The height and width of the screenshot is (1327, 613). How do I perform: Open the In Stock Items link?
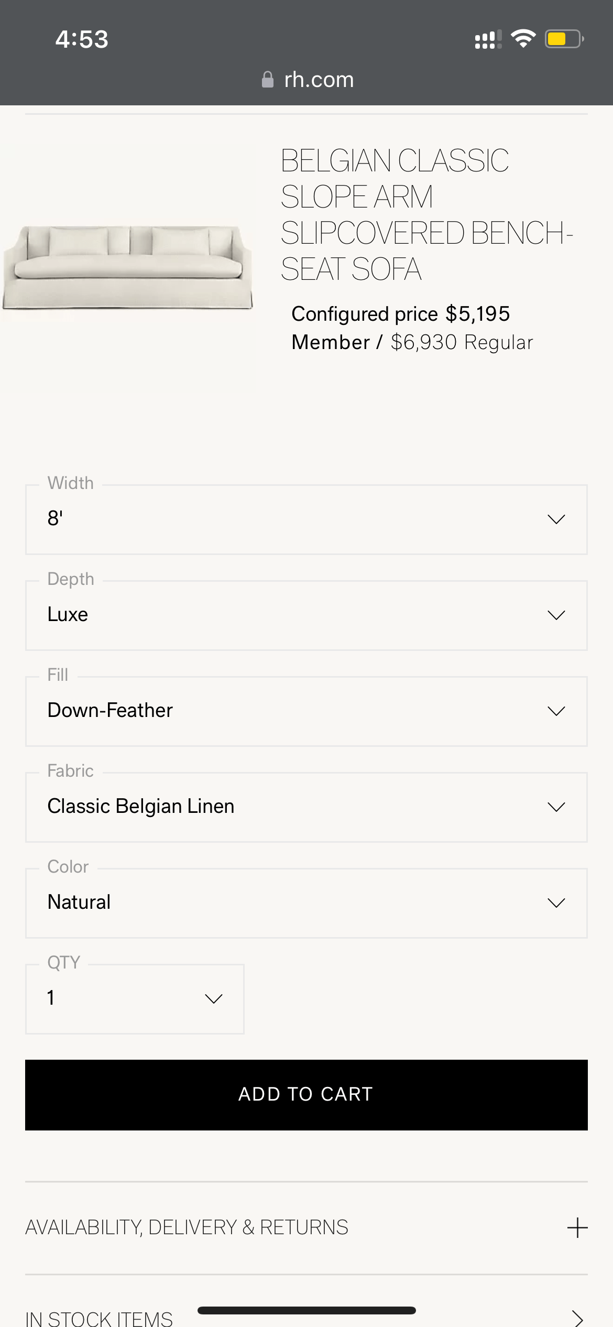pyautogui.click(x=100, y=1318)
